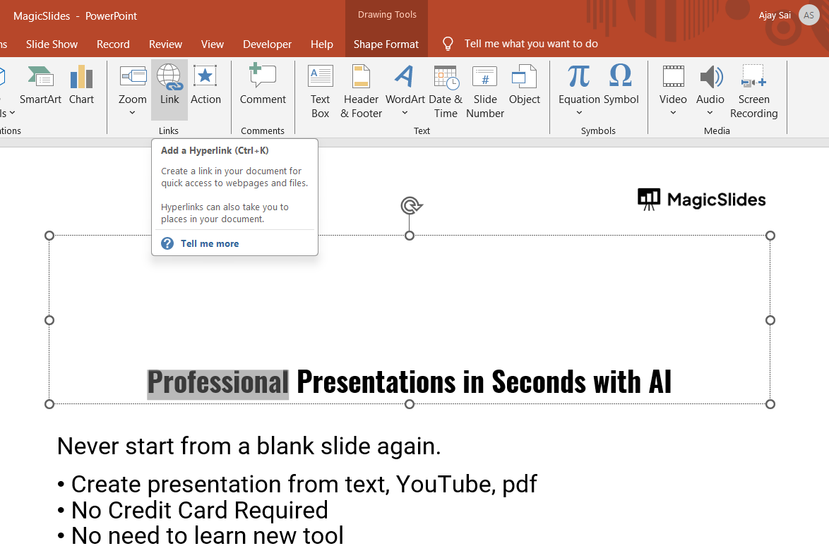Click the top-left resize handle of title box

49,236
